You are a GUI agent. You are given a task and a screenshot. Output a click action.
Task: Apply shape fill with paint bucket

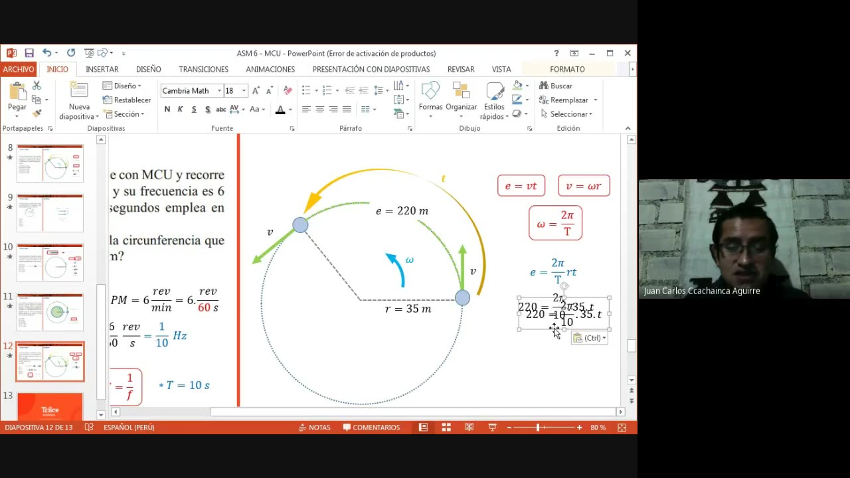517,86
